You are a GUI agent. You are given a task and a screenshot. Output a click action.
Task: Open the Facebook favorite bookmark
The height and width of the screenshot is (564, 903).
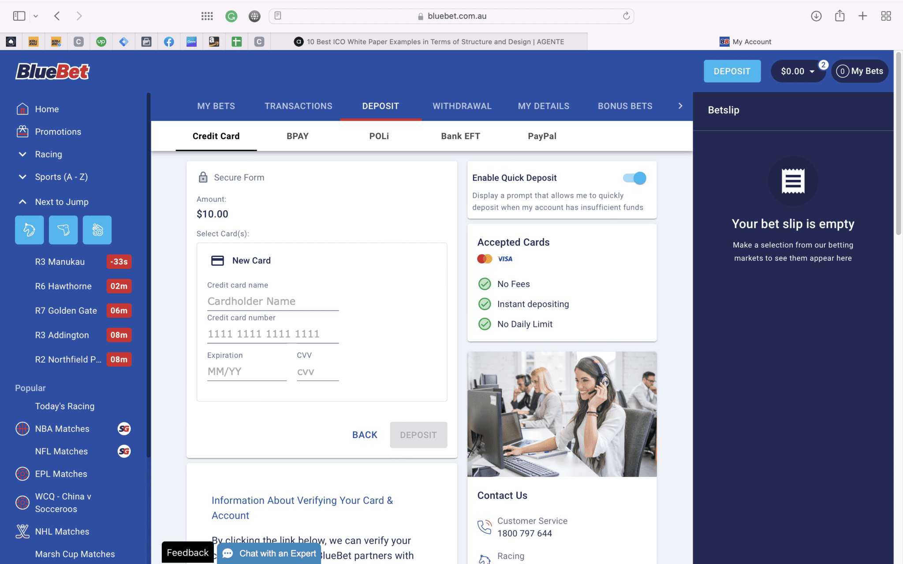(169, 41)
